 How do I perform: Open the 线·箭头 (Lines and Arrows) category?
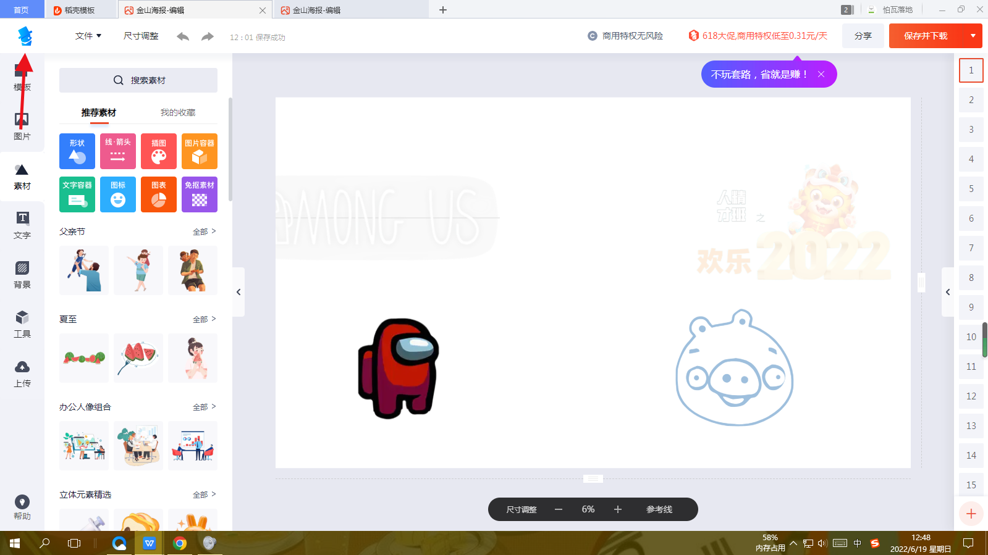click(x=118, y=151)
